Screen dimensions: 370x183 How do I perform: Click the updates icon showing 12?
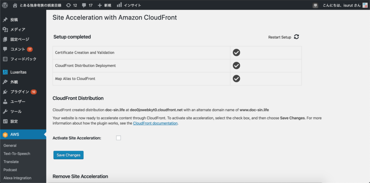click(x=68, y=5)
